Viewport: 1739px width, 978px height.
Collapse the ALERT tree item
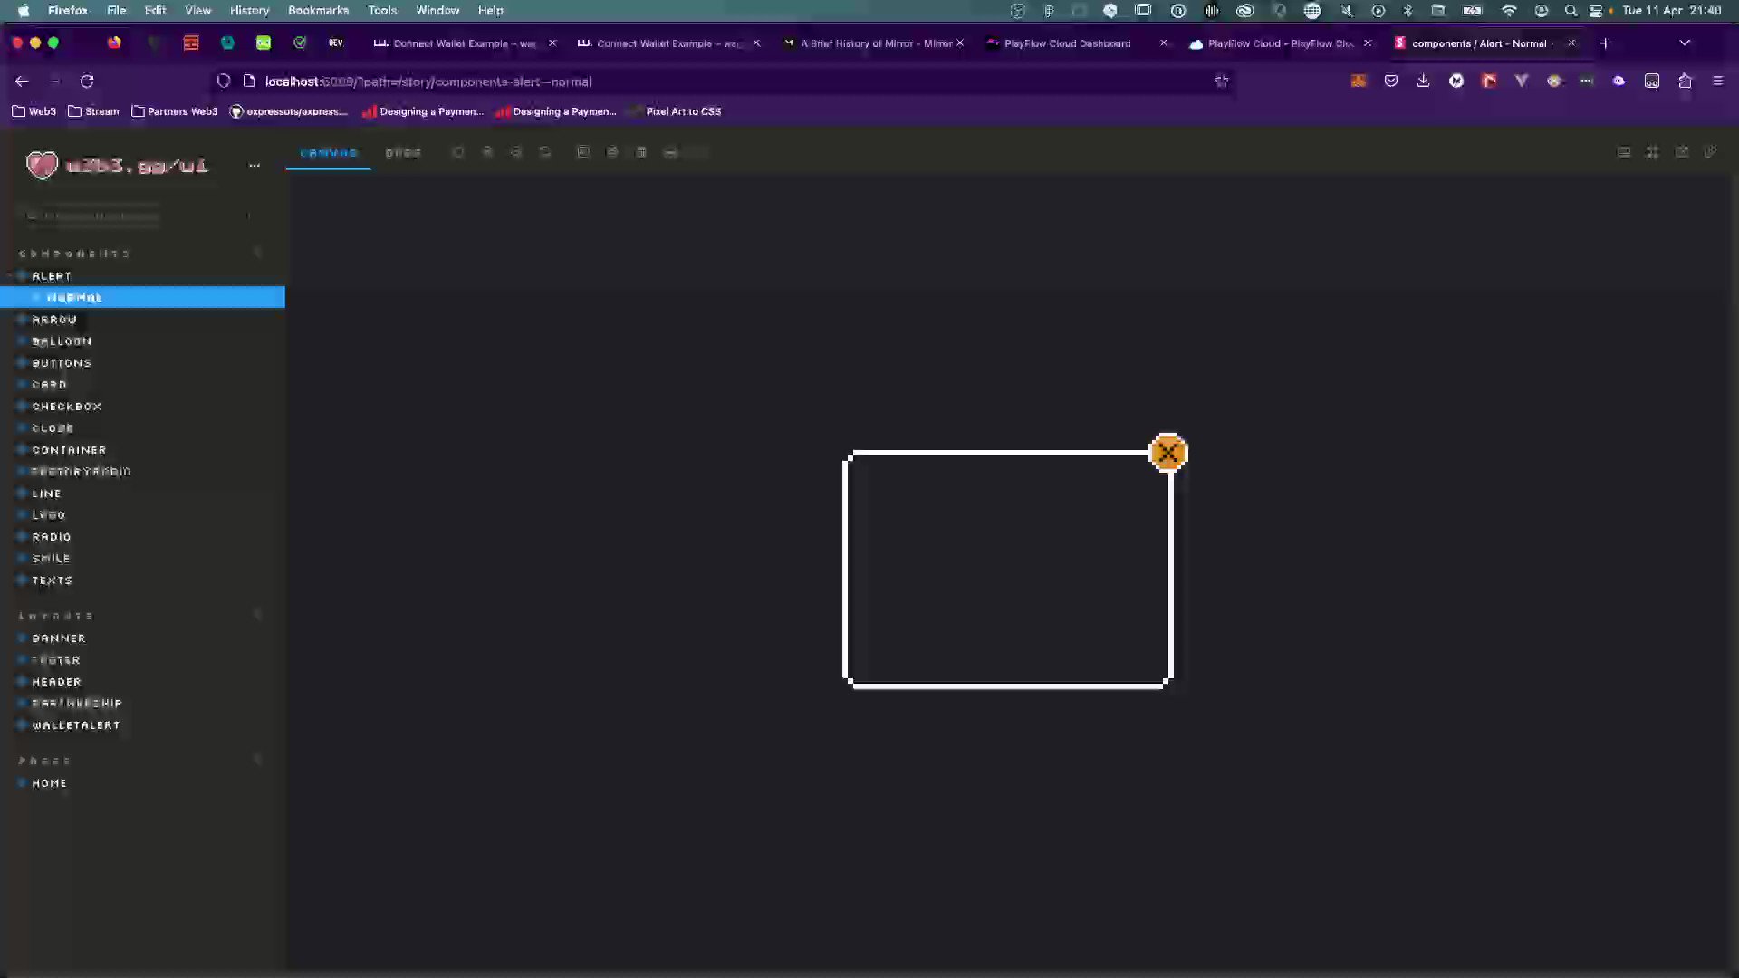(x=52, y=276)
